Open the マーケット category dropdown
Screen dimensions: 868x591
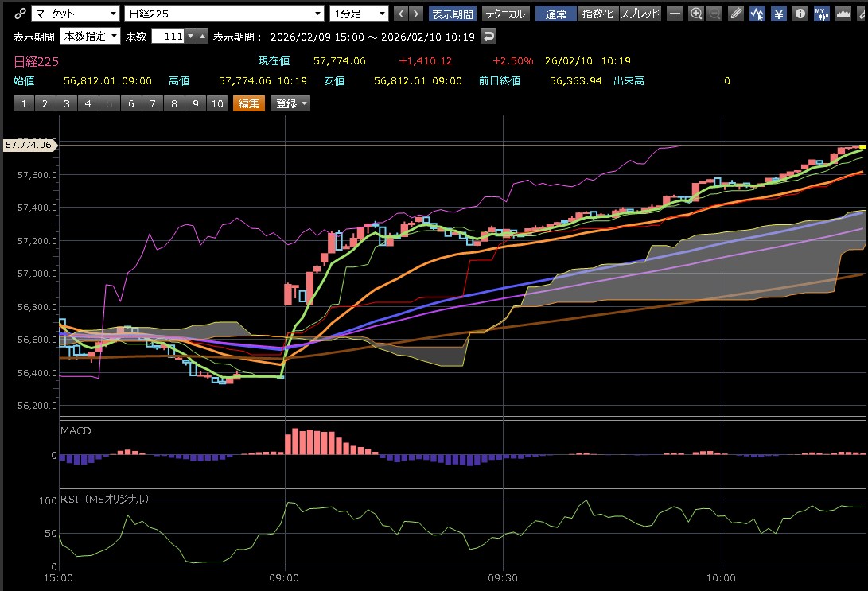76,14
